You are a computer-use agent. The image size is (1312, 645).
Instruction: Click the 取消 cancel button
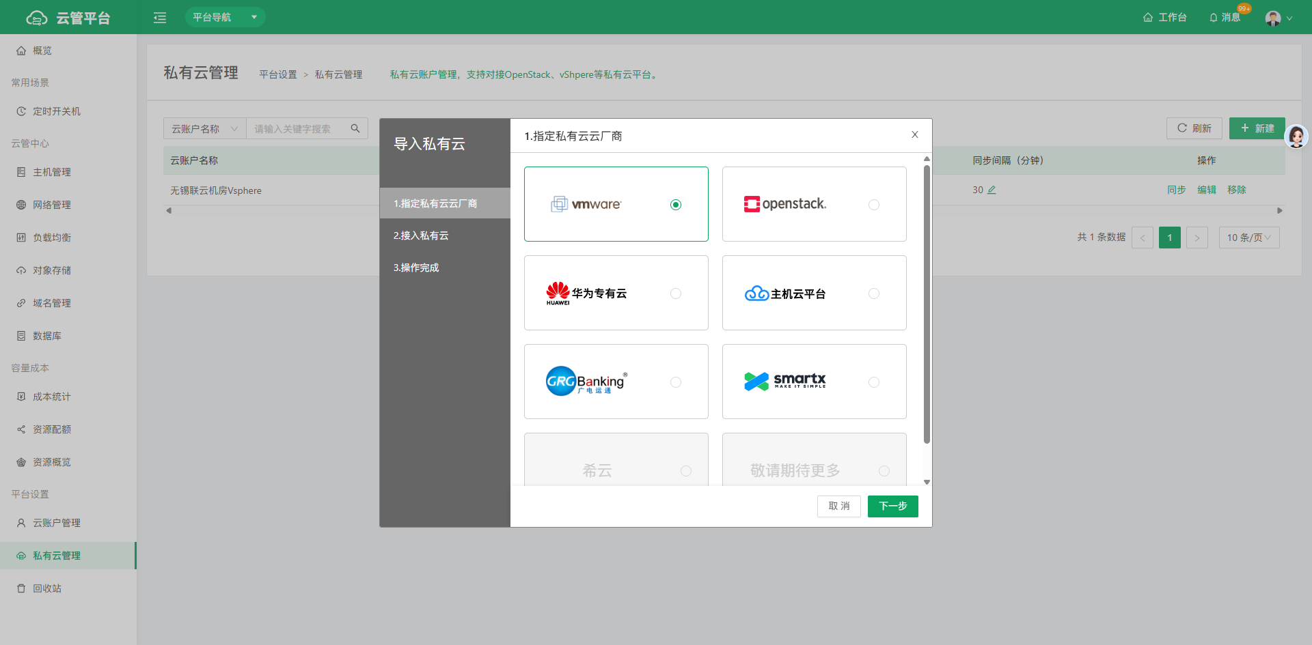pos(839,506)
